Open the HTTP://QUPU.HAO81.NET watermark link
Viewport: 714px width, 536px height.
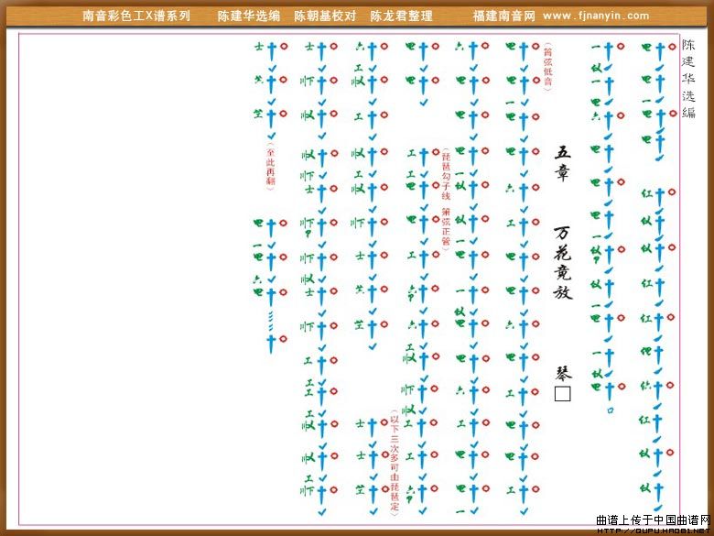[x=654, y=531]
